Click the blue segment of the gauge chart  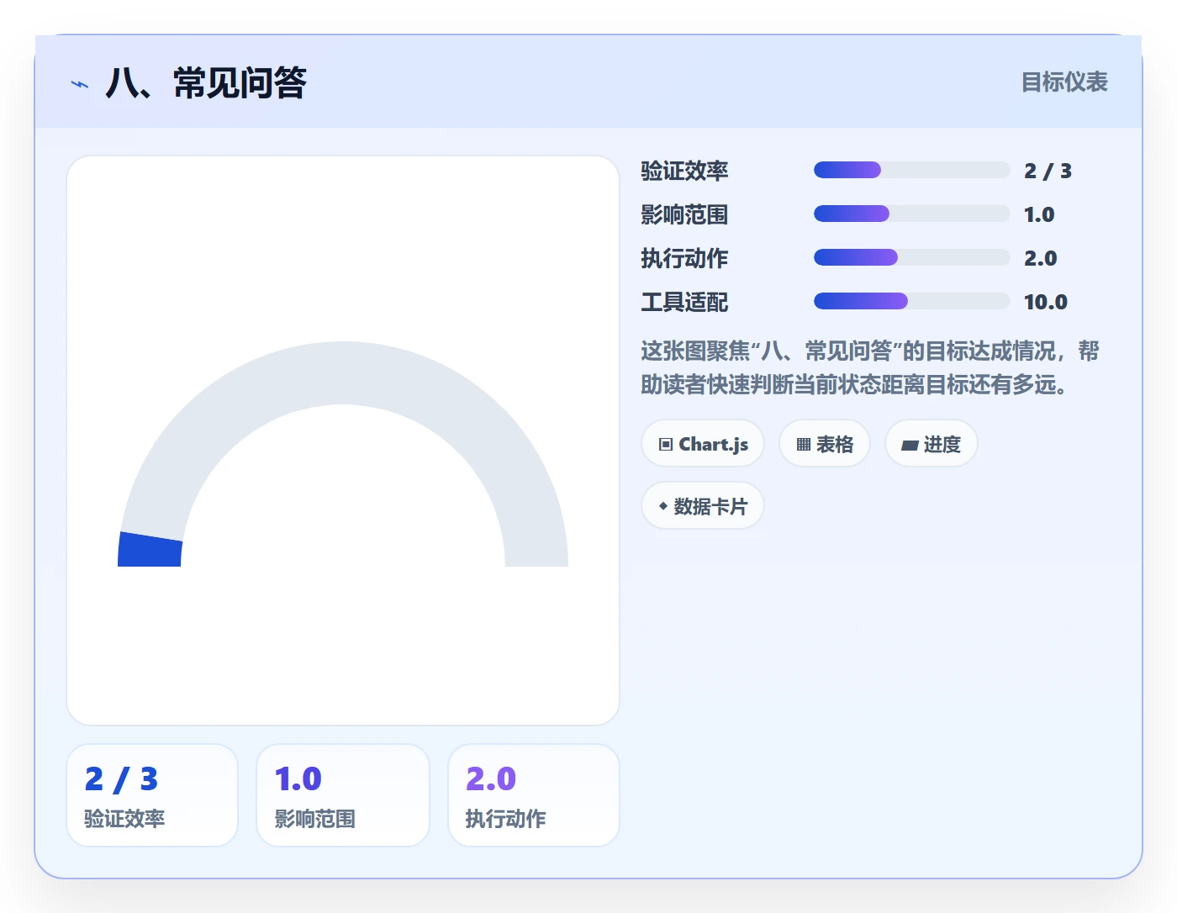tap(150, 551)
